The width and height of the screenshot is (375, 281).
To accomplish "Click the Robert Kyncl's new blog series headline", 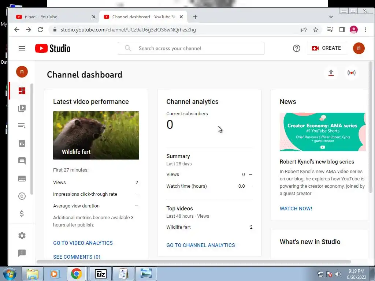I will tap(317, 162).
